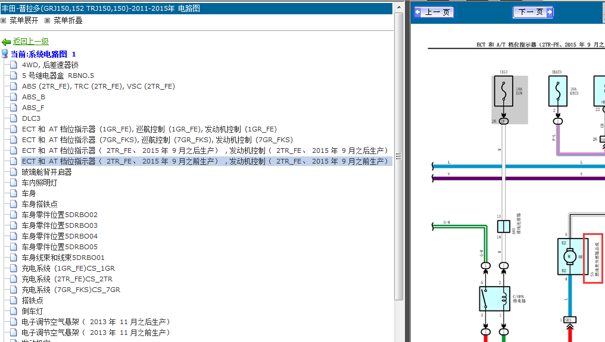The image size is (605, 342).
Task: Click page icon beside 车身零件位置5DRBO04
Action: click(x=14, y=236)
